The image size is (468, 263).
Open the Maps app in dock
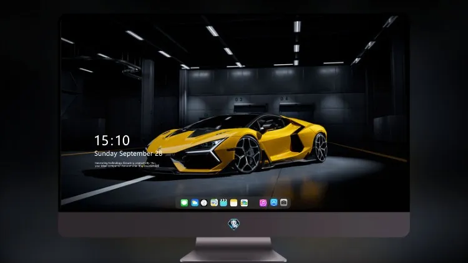tap(213, 203)
